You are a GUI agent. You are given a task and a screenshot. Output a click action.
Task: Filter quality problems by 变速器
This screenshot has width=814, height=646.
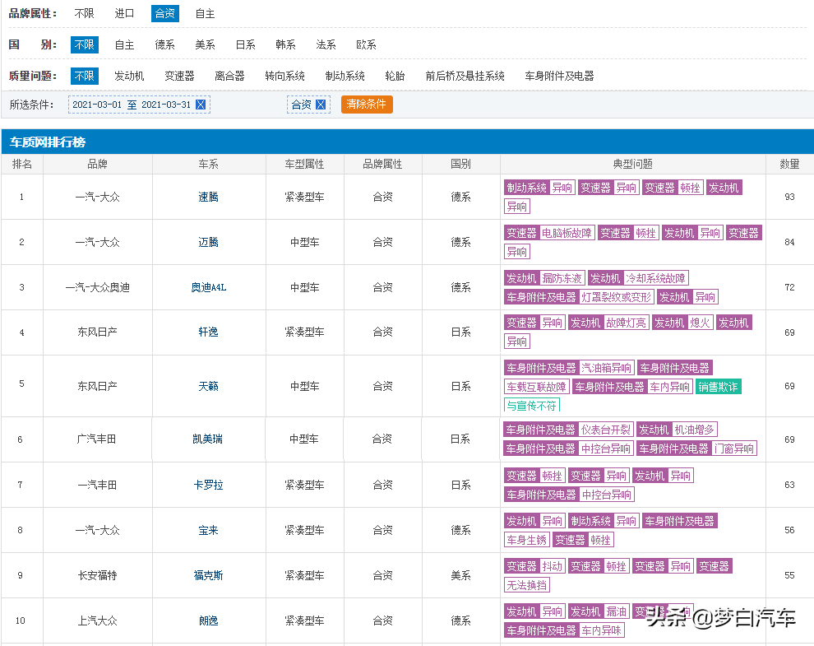pyautogui.click(x=179, y=76)
